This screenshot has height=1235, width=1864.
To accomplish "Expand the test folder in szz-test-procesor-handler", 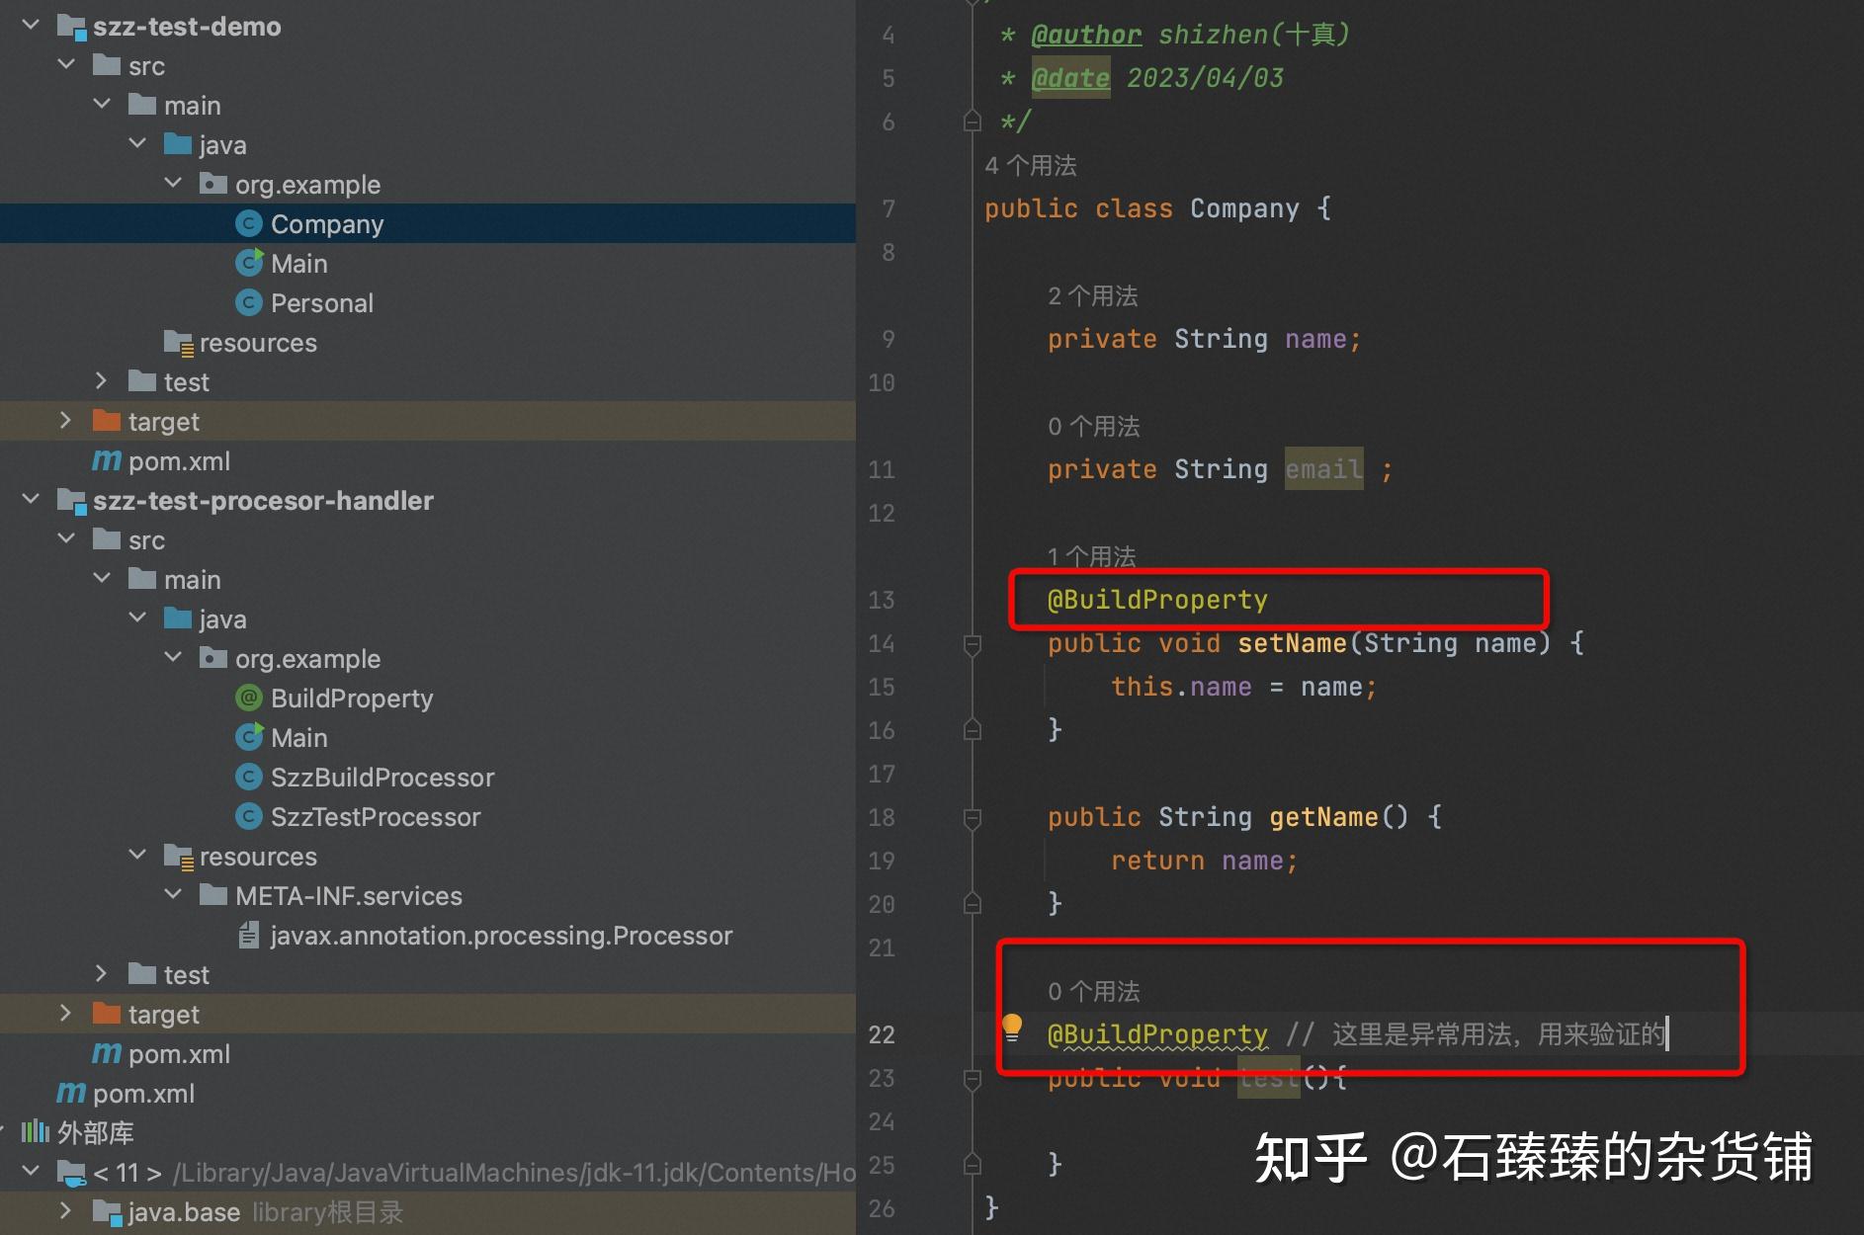I will point(101,974).
